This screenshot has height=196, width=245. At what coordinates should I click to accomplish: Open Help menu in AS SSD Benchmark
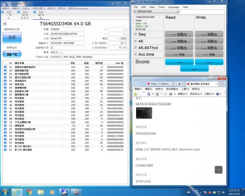coord(185,7)
